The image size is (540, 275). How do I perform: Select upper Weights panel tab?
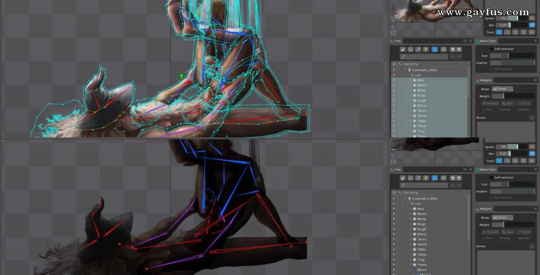coord(484,80)
